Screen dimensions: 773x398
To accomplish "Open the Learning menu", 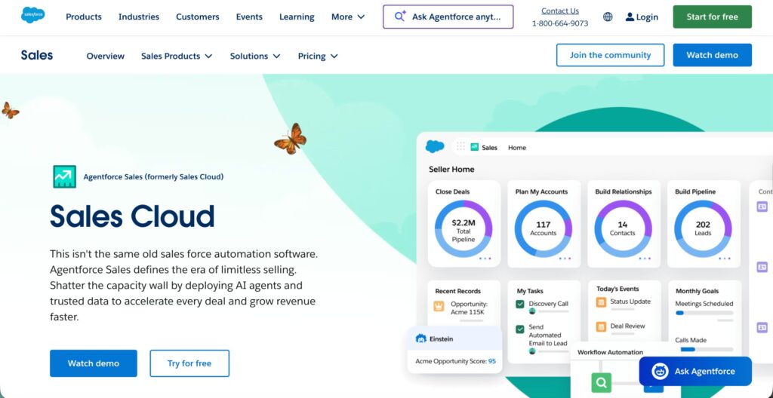I will [x=297, y=17].
